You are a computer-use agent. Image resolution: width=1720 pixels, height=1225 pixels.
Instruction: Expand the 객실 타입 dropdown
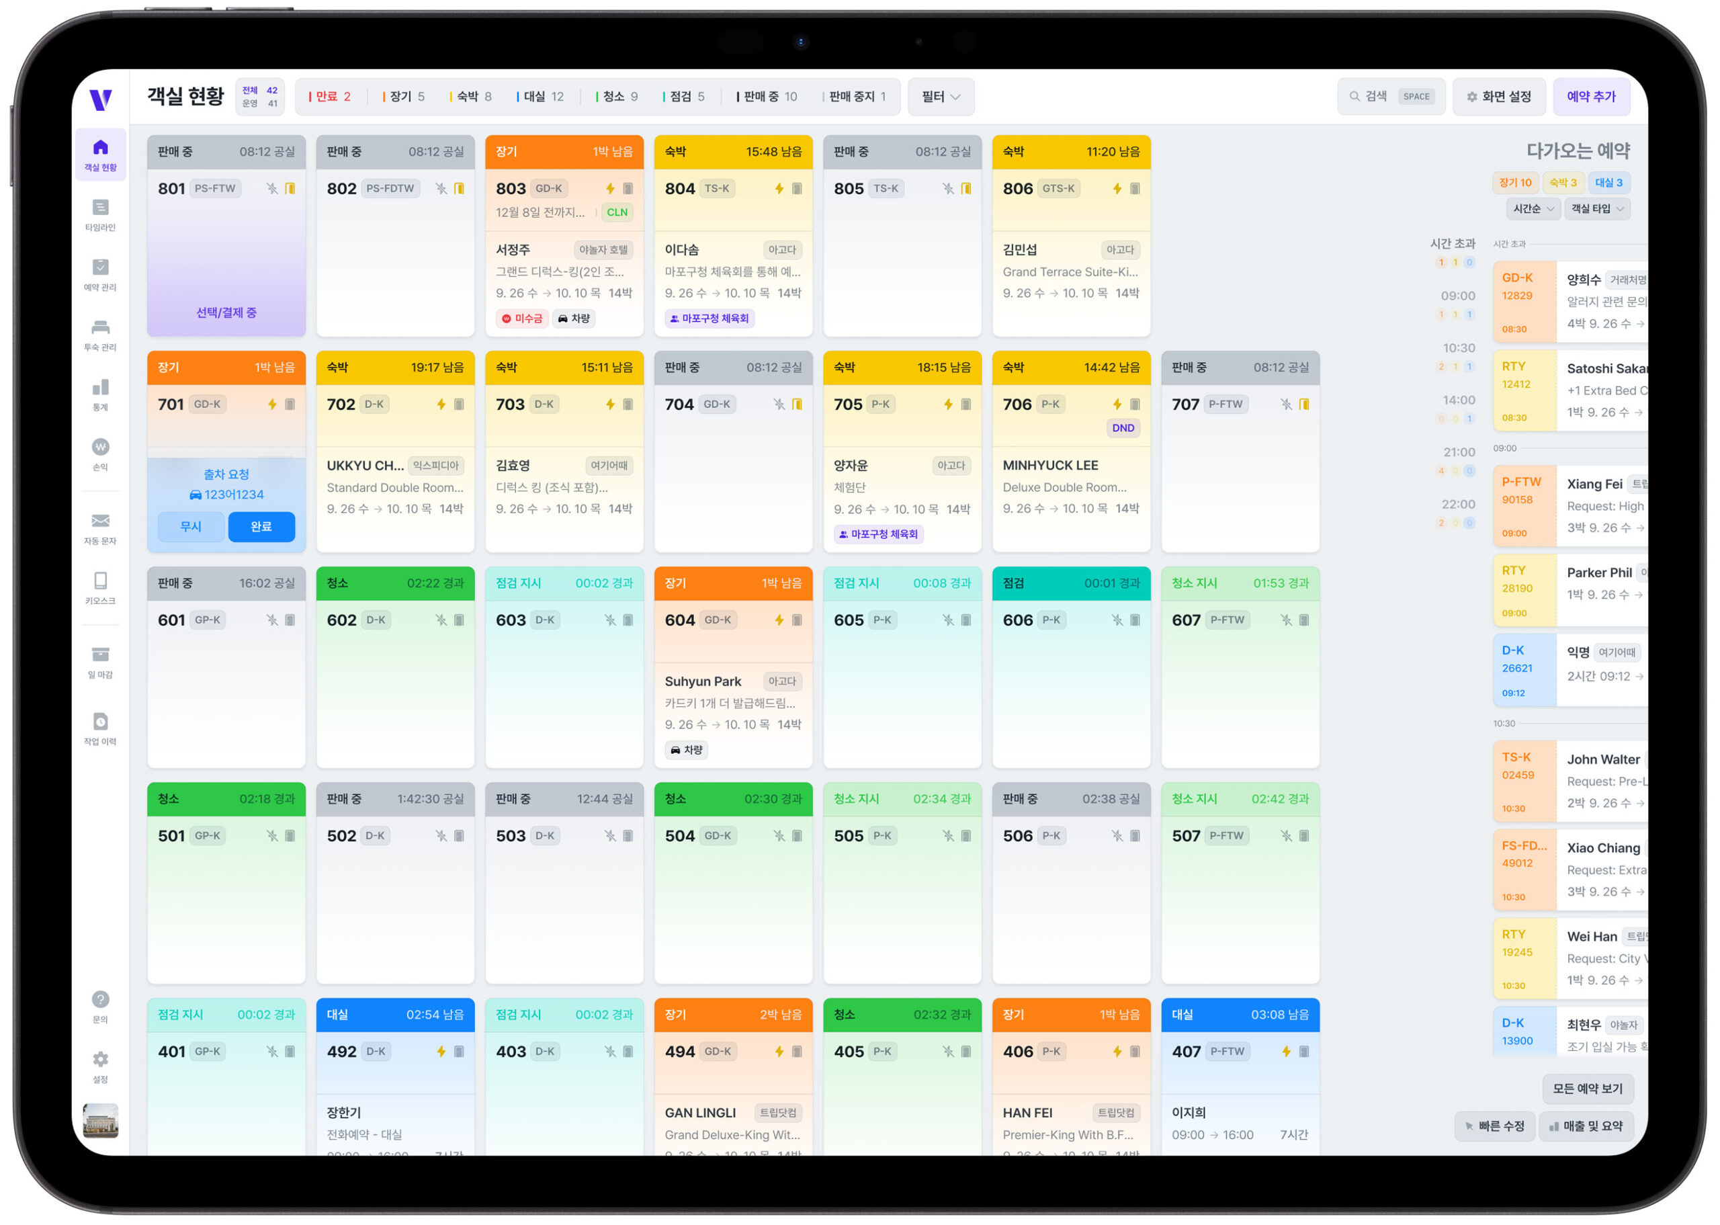click(x=1598, y=209)
